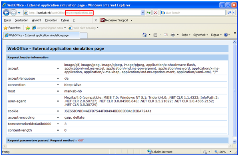The width and height of the screenshot is (239, 155).
Task: Open the Datei menu
Action: pos(7,20)
